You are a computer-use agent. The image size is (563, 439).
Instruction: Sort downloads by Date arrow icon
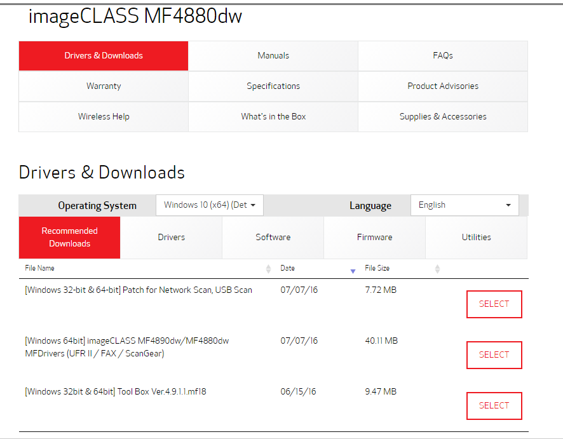pos(353,271)
